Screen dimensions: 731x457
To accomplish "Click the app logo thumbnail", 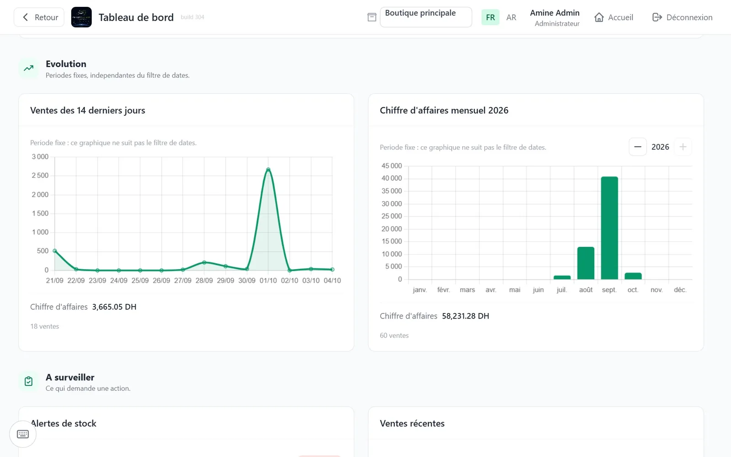I will pyautogui.click(x=81, y=17).
